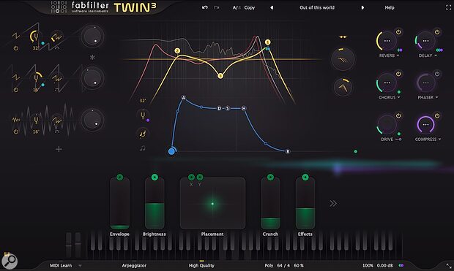Open the 'Out of this world' preset menu

317,8
